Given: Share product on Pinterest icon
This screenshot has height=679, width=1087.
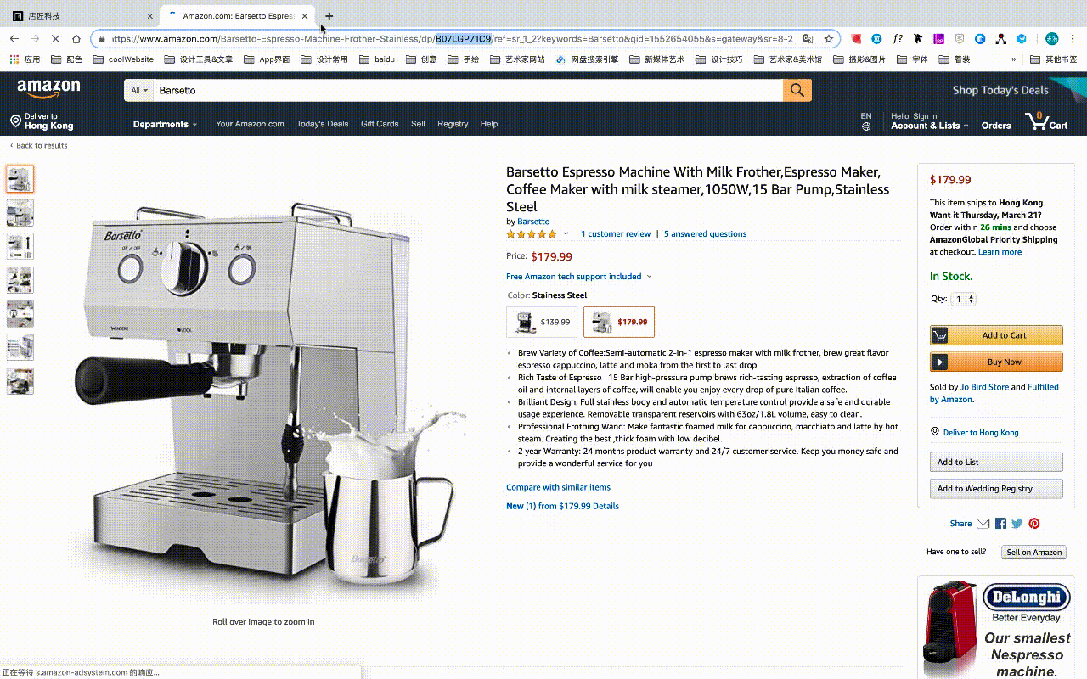Looking at the screenshot, I should point(1033,524).
